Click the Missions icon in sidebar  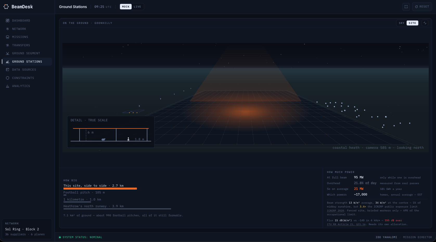pos(8,37)
